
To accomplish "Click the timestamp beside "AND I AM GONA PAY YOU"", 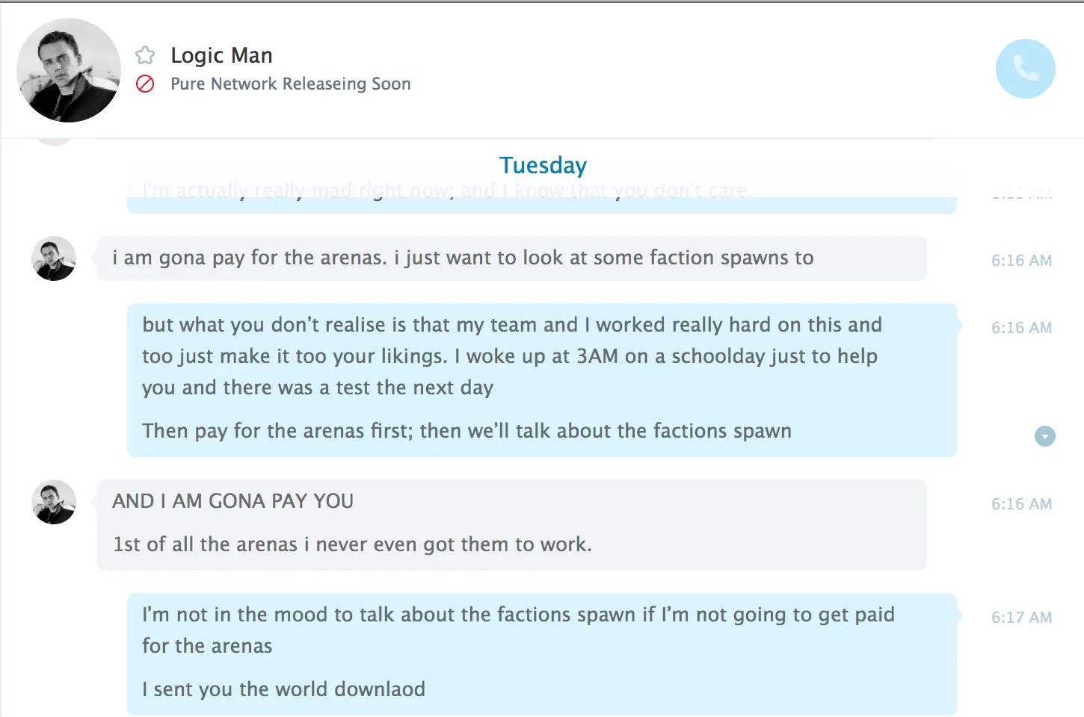I will 1021,504.
